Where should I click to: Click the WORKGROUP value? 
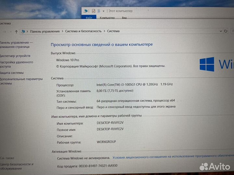tap(106, 142)
